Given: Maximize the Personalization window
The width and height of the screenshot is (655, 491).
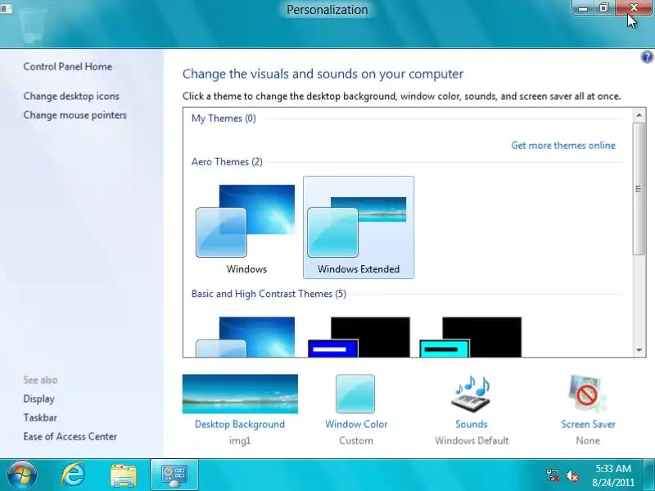Looking at the screenshot, I should point(604,8).
